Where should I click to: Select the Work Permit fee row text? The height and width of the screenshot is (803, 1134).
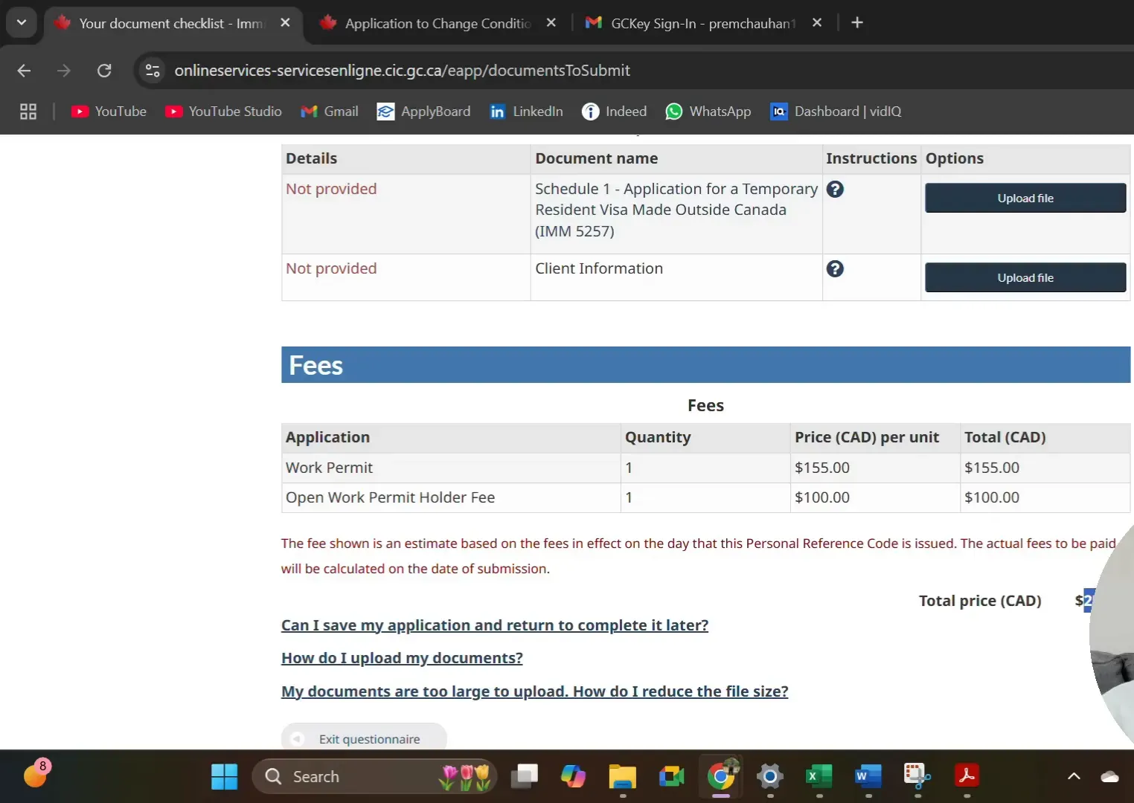[329, 468]
